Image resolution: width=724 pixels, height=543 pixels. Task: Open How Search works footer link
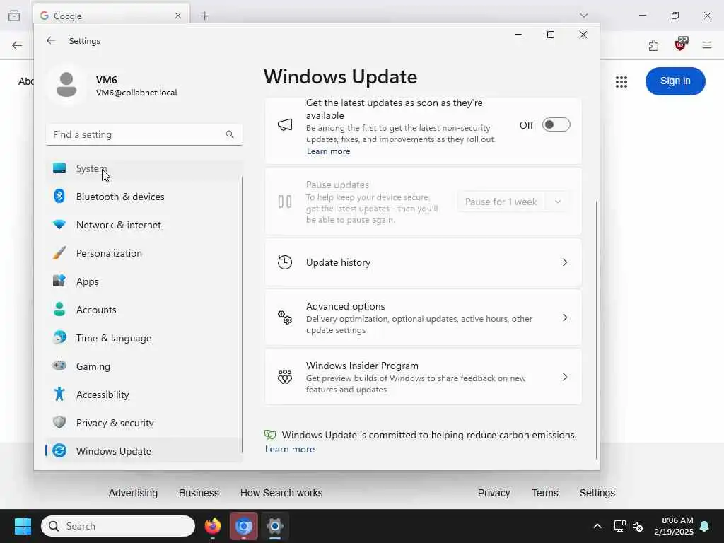(x=281, y=493)
